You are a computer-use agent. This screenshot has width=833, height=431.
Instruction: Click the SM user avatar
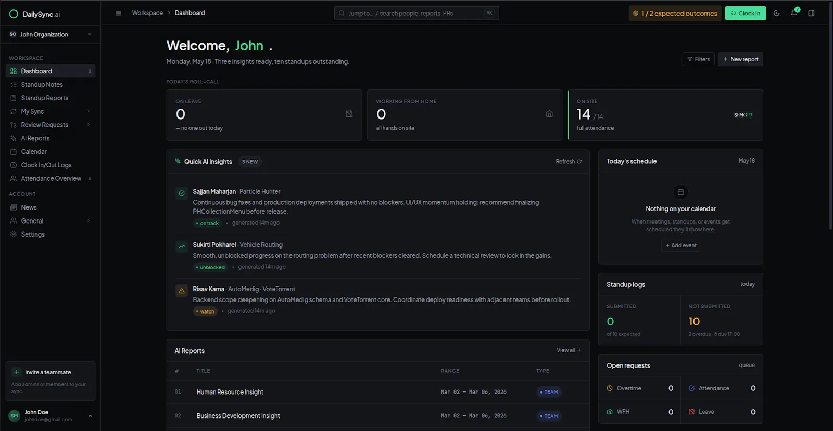[x=14, y=416]
